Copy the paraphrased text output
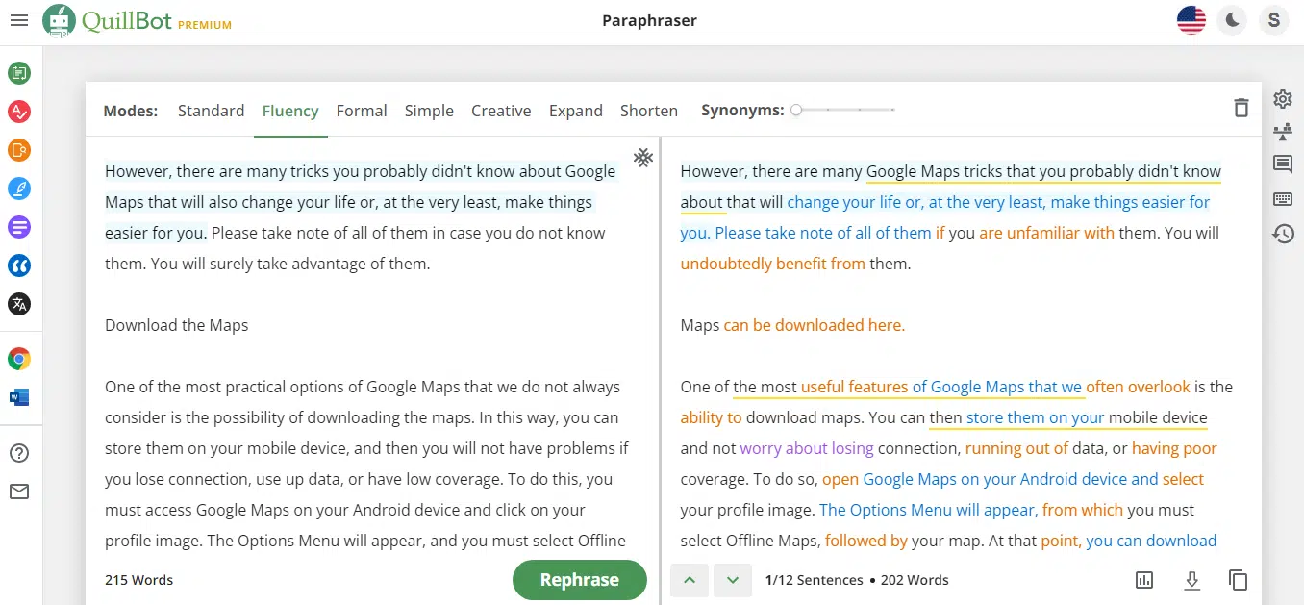 (x=1238, y=579)
